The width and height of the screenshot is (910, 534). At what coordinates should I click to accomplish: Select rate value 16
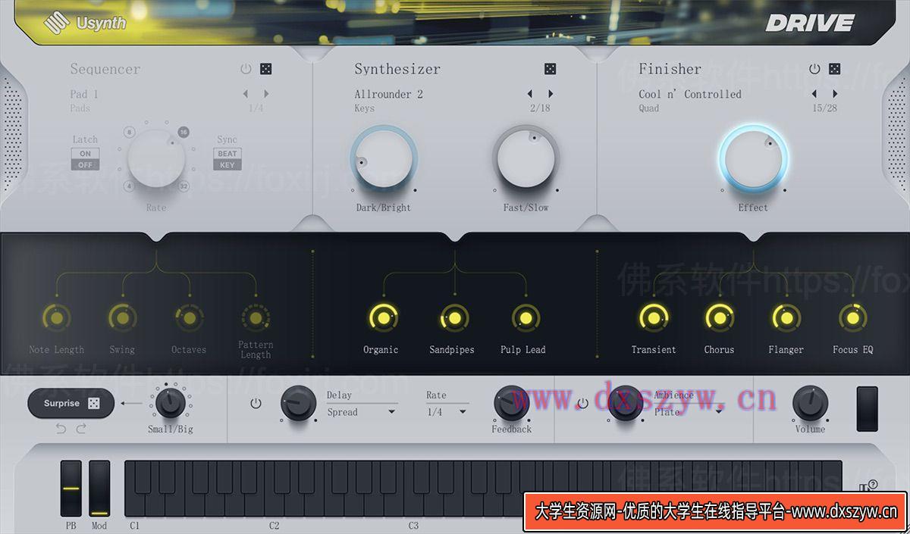tap(183, 132)
